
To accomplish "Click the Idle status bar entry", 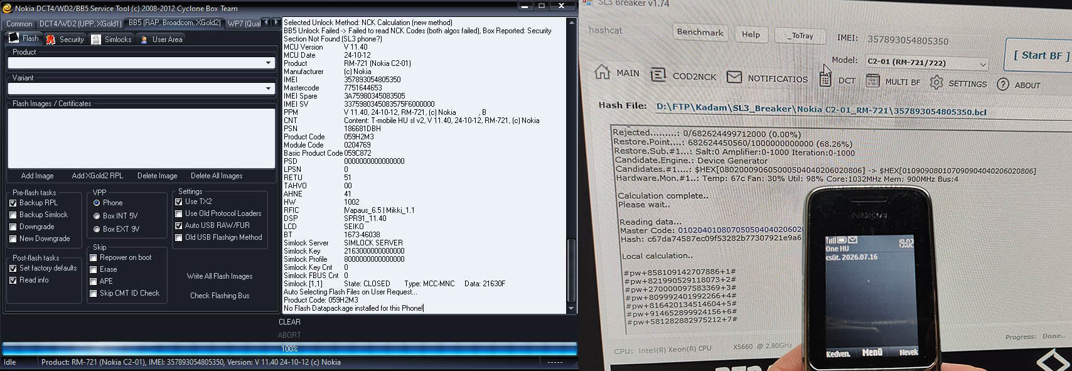I will (x=10, y=362).
